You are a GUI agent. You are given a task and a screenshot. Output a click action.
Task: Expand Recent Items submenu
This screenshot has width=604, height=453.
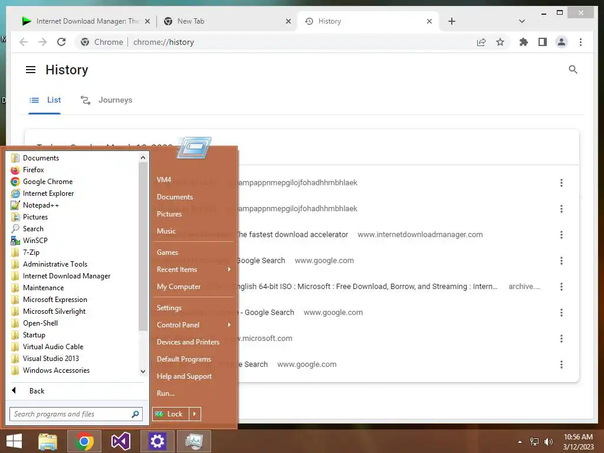(193, 270)
